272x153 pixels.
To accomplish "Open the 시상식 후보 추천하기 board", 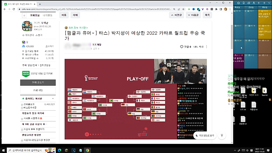I will pyautogui.click(x=34, y=129).
